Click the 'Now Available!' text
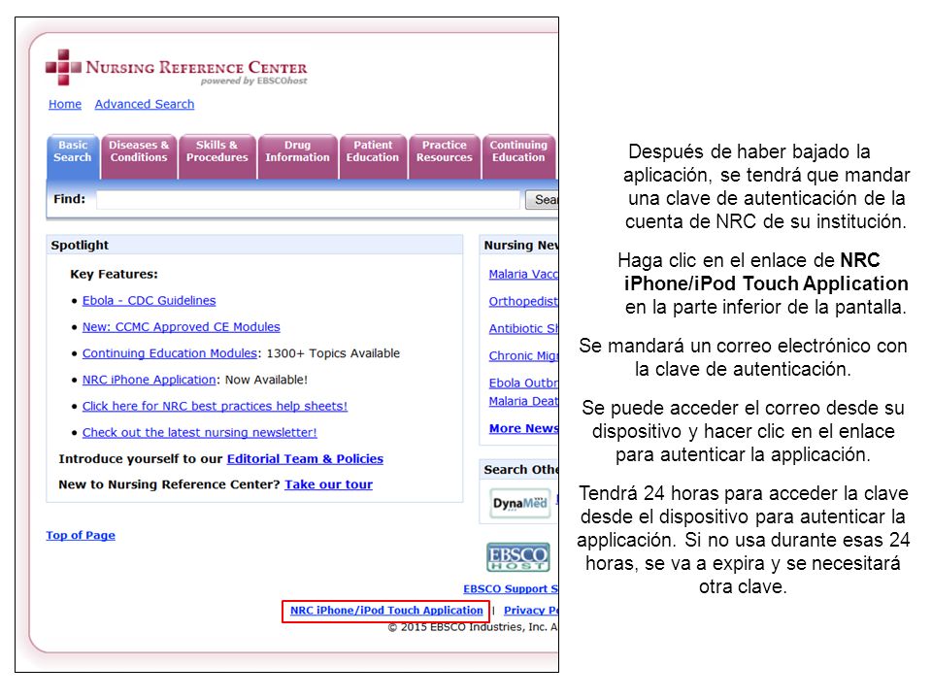 coord(266,380)
